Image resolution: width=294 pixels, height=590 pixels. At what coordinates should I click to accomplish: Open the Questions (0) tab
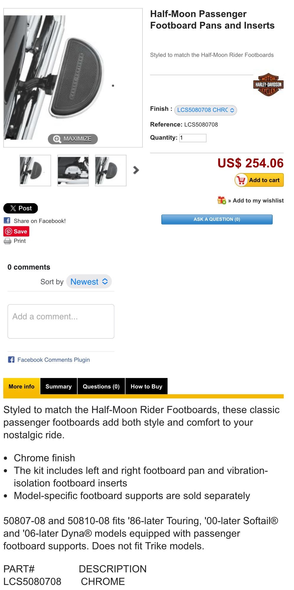101,386
